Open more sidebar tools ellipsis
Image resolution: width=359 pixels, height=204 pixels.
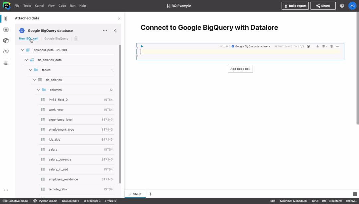coord(6,190)
